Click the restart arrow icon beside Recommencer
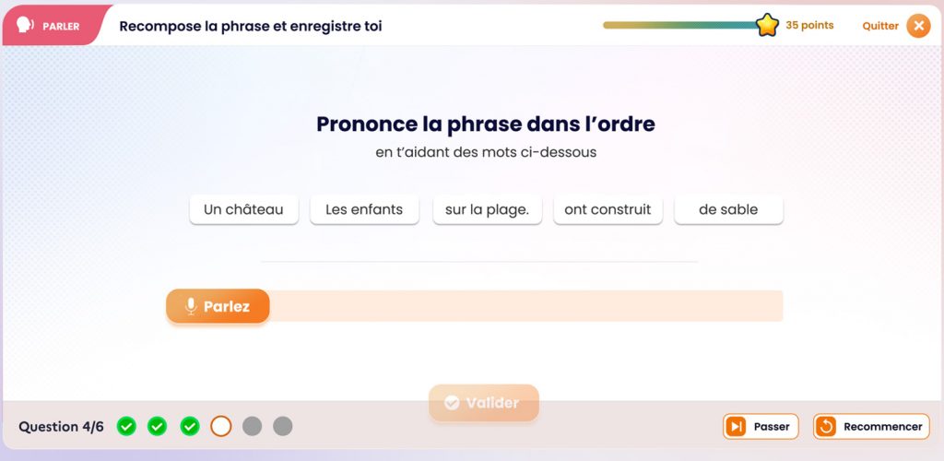Screen dimensions: 944x461 tap(826, 427)
